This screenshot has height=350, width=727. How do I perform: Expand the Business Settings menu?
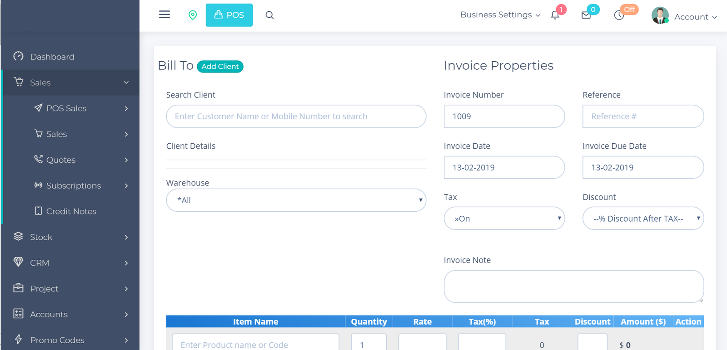pos(500,15)
